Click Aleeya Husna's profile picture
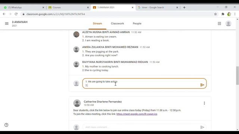The width and height of the screenshot is (239, 134). [x=76, y=34]
